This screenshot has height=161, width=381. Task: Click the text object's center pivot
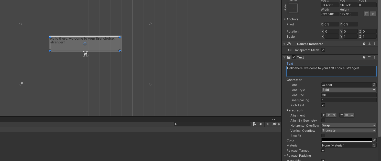(85, 44)
